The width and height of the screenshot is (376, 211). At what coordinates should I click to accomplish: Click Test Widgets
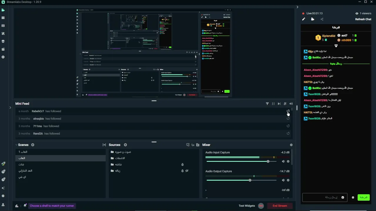[x=247, y=206]
